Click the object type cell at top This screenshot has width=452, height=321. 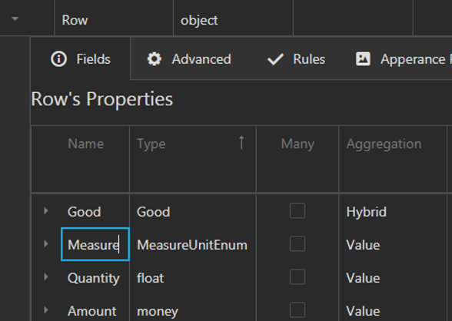click(x=233, y=18)
